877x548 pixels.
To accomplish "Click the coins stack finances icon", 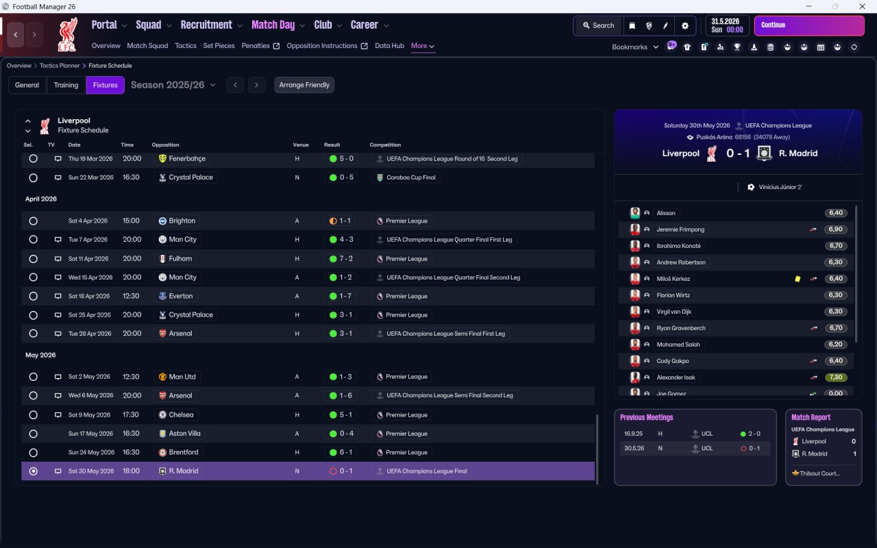I will click(x=770, y=47).
